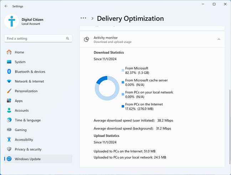Click the Home house icon
231x175 pixels.
9,52
